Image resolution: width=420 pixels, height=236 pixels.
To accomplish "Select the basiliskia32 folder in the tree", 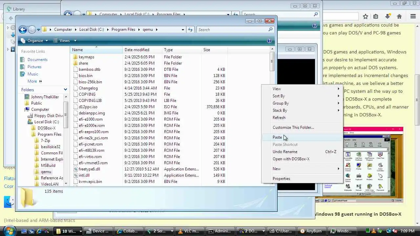I will 51,147.
